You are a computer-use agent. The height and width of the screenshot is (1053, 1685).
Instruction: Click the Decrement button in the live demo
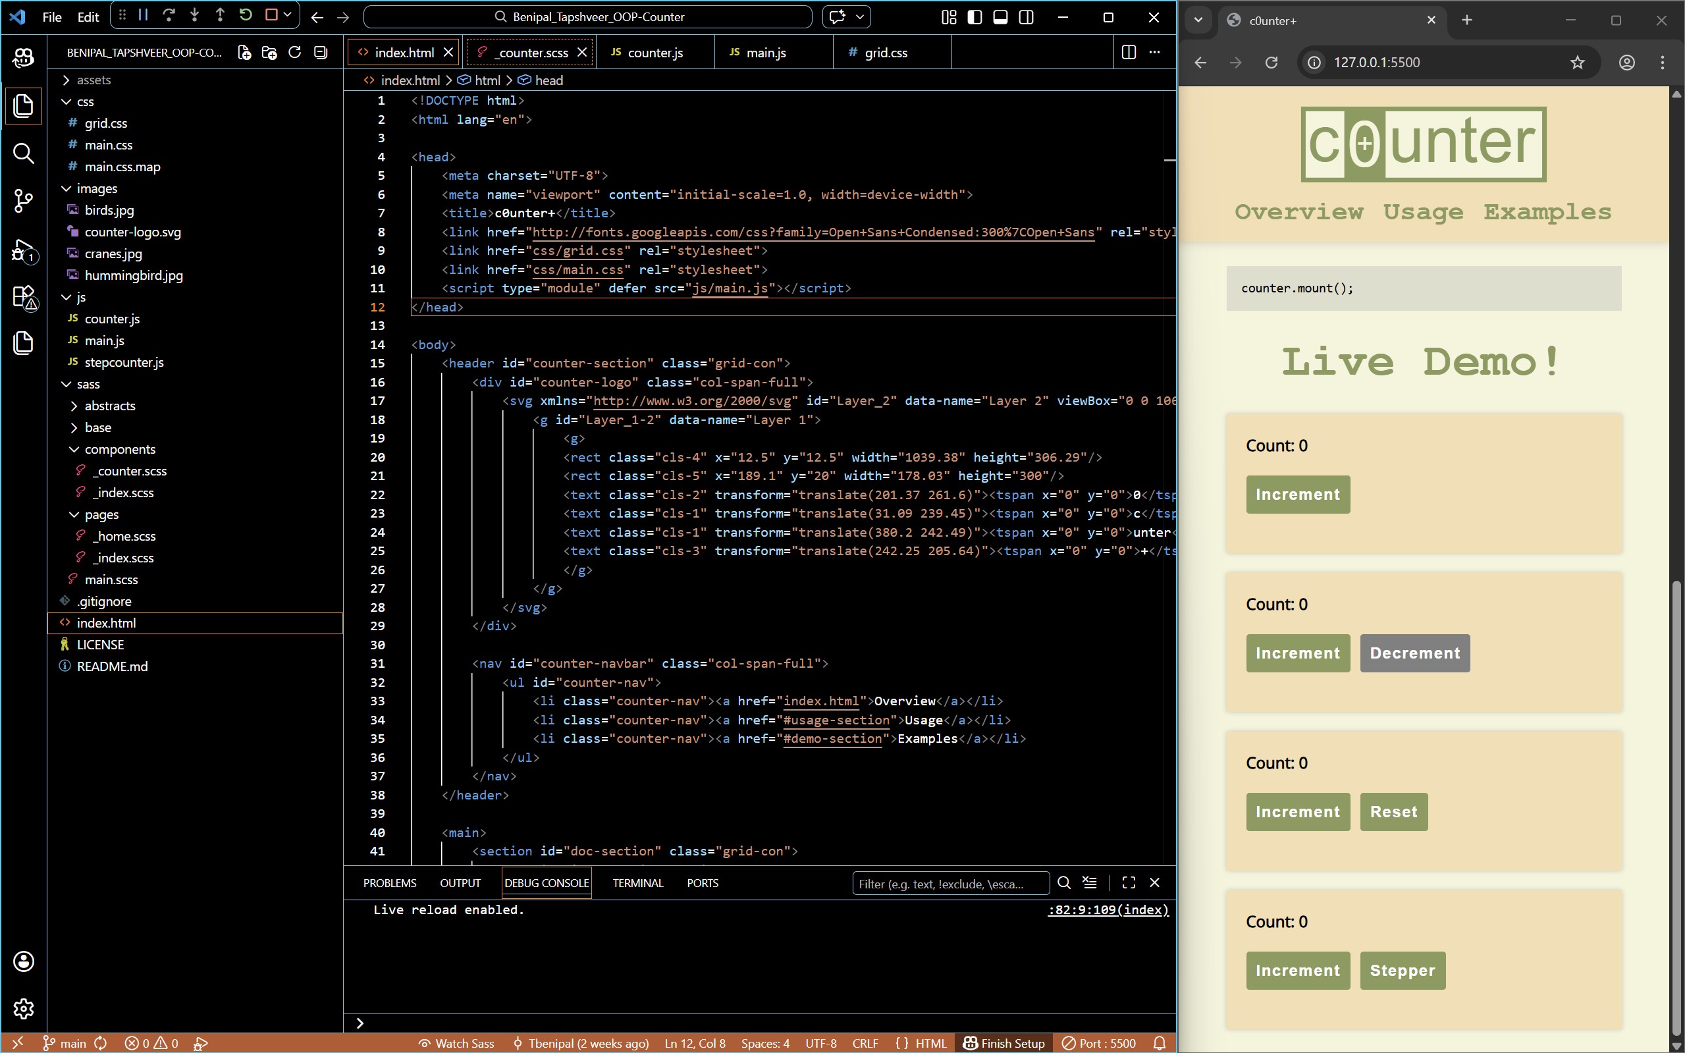[1415, 653]
